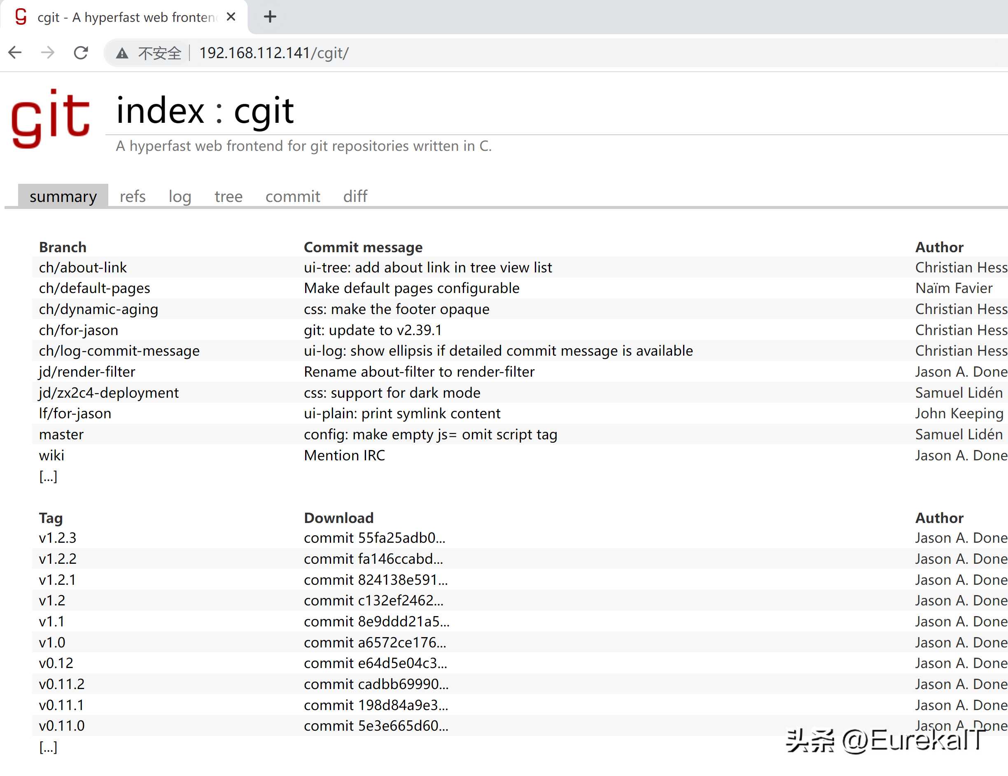Image resolution: width=1008 pixels, height=776 pixels.
Task: Close the cgit browser tab
Action: (x=231, y=17)
